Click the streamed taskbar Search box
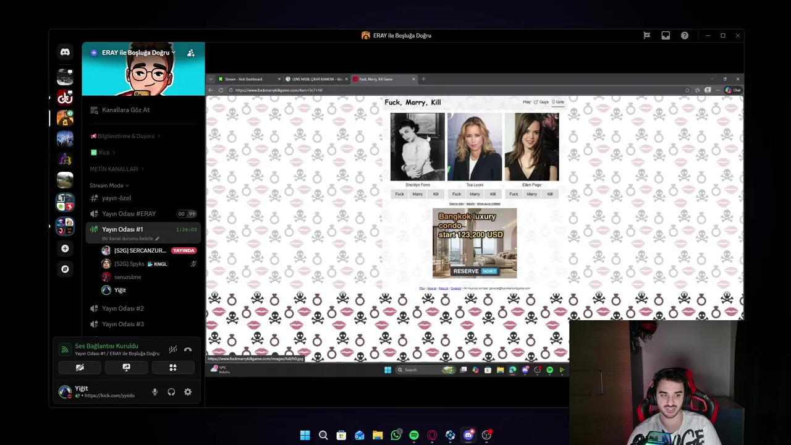The width and height of the screenshot is (791, 445). [426, 370]
